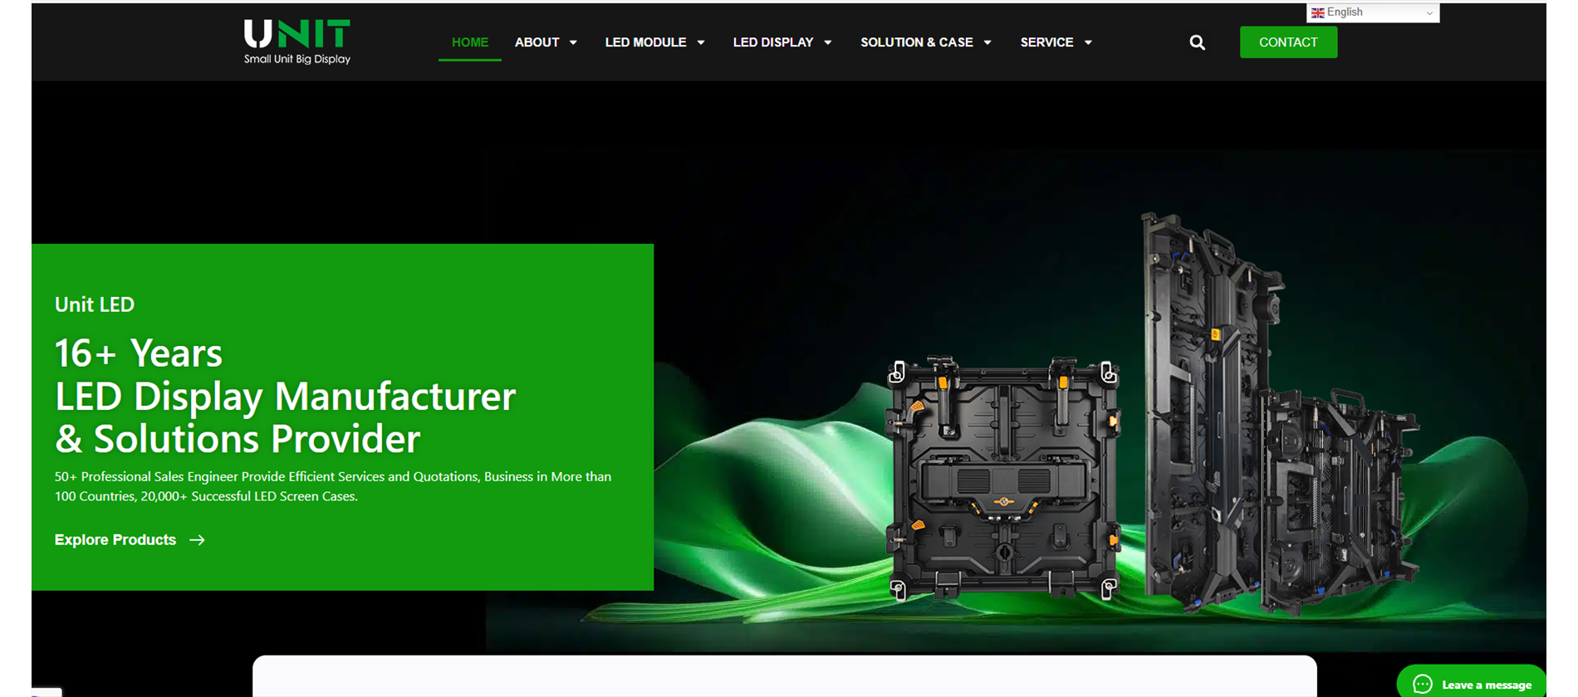The image size is (1578, 697).
Task: Click the arrow icon next to Explore Products
Action: coord(197,540)
